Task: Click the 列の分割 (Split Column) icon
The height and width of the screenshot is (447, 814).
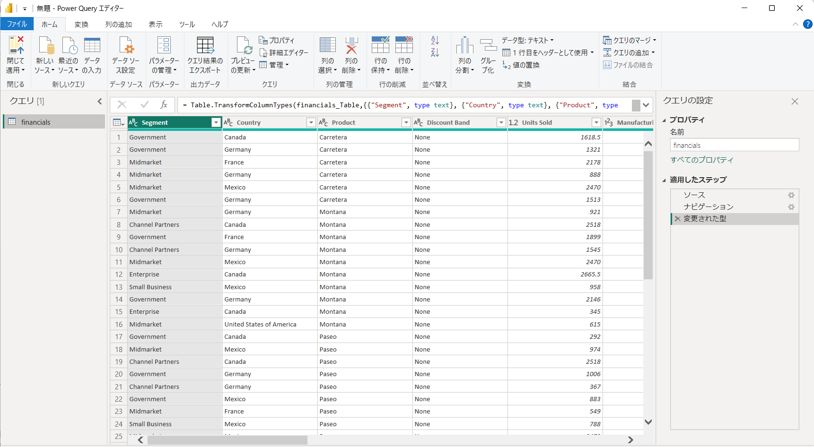Action: coord(464,45)
